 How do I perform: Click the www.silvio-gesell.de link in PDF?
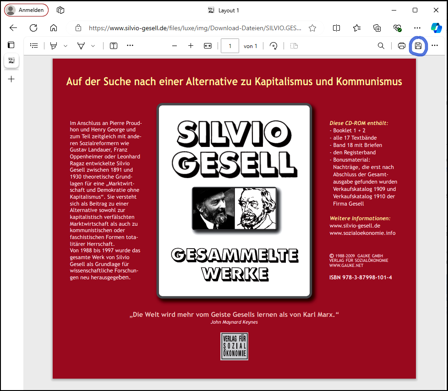(355, 226)
